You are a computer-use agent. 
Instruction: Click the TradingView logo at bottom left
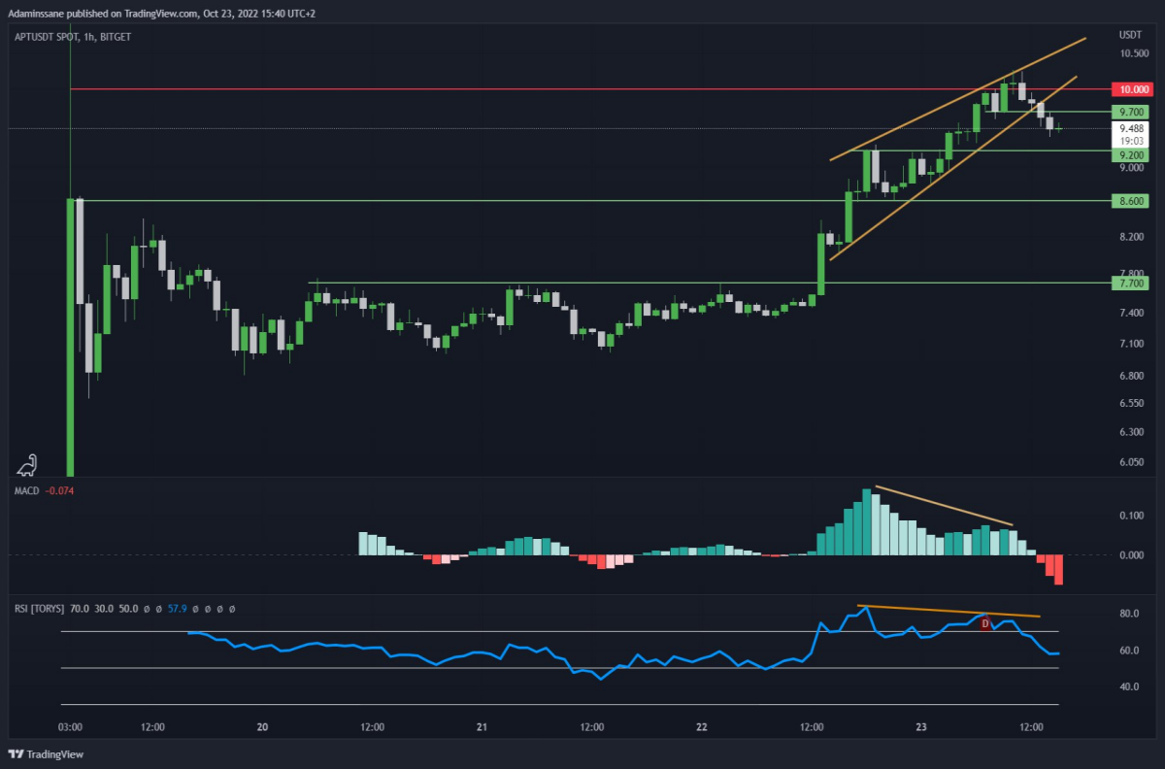point(46,754)
